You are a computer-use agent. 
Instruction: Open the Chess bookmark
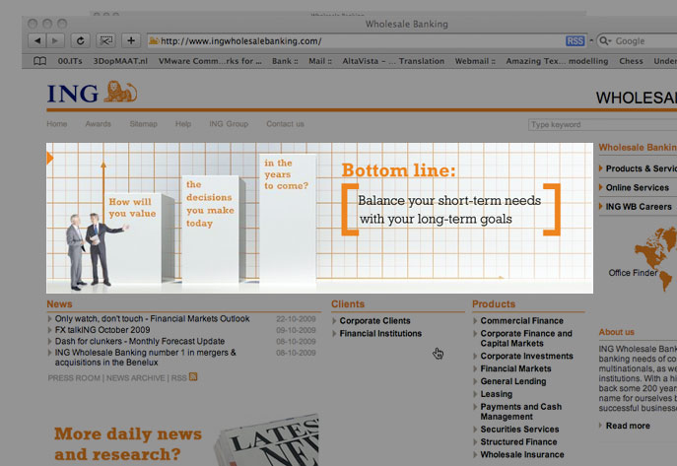click(631, 61)
